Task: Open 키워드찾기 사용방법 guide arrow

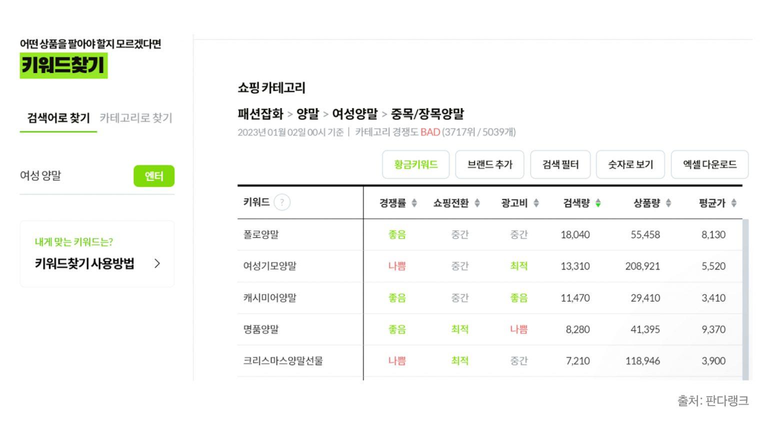Action: point(157,263)
